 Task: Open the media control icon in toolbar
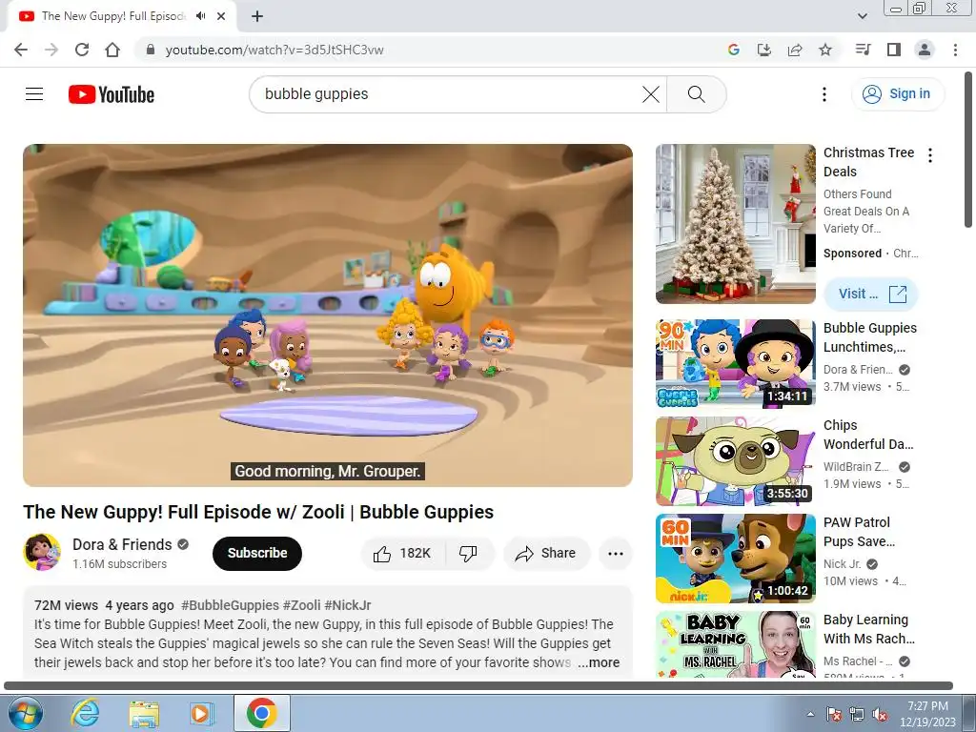[863, 50]
